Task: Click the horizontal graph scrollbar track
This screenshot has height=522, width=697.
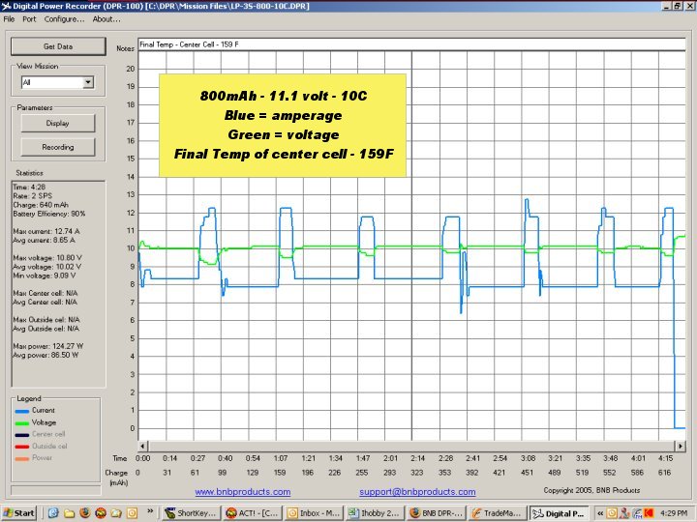Action: coord(411,446)
